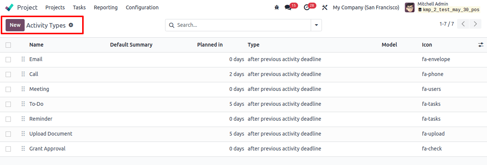This screenshot has width=487, height=165.
Task: Open the gear next to Activity Types
Action: pyautogui.click(x=71, y=25)
